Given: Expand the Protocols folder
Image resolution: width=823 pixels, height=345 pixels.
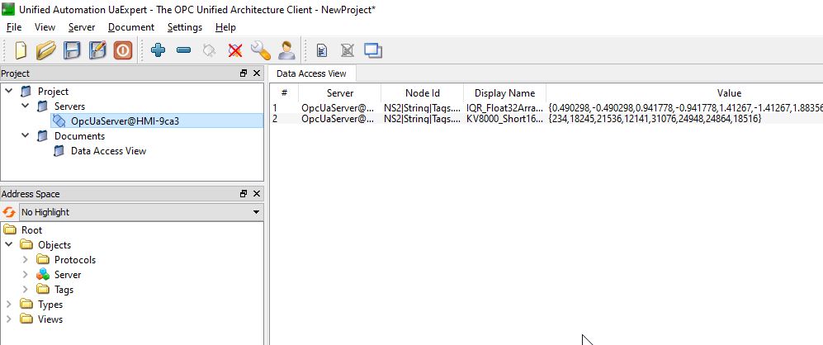Looking at the screenshot, I should [x=26, y=260].
